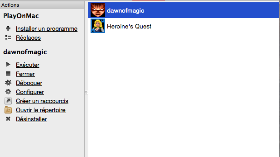Screen dimensions: 280x157
Task: Open the Installer un programme link
Action: tap(47, 29)
